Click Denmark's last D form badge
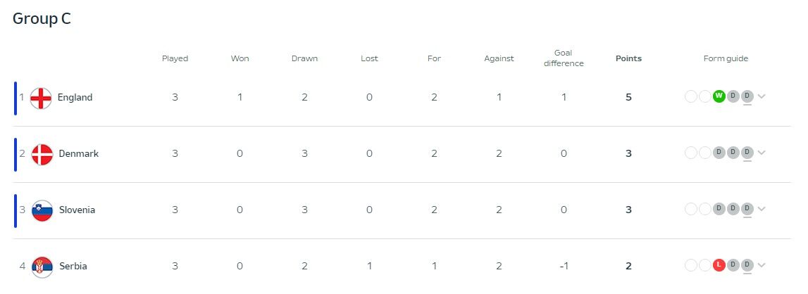Viewport: 808px width, 294px height. pos(747,153)
